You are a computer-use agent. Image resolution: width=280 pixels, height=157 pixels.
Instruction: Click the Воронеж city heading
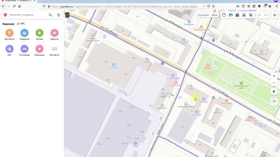tap(8, 24)
